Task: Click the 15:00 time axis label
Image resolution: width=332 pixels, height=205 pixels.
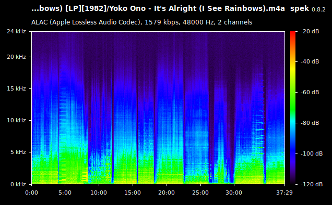Action: [x=133, y=193]
